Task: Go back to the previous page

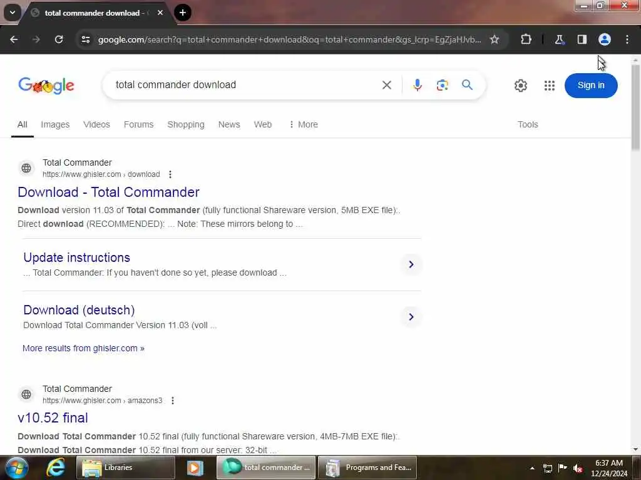Action: 14,39
